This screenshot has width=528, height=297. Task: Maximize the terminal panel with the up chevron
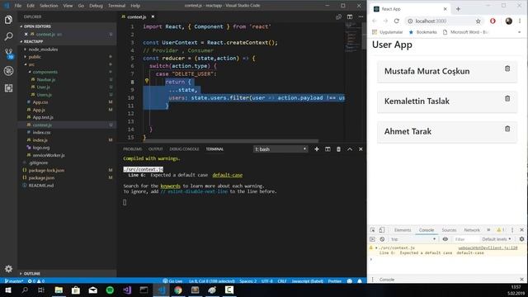tap(350, 148)
